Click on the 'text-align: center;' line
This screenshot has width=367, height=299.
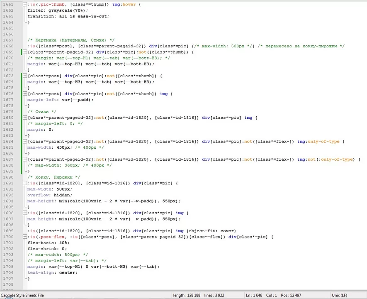[52, 272]
